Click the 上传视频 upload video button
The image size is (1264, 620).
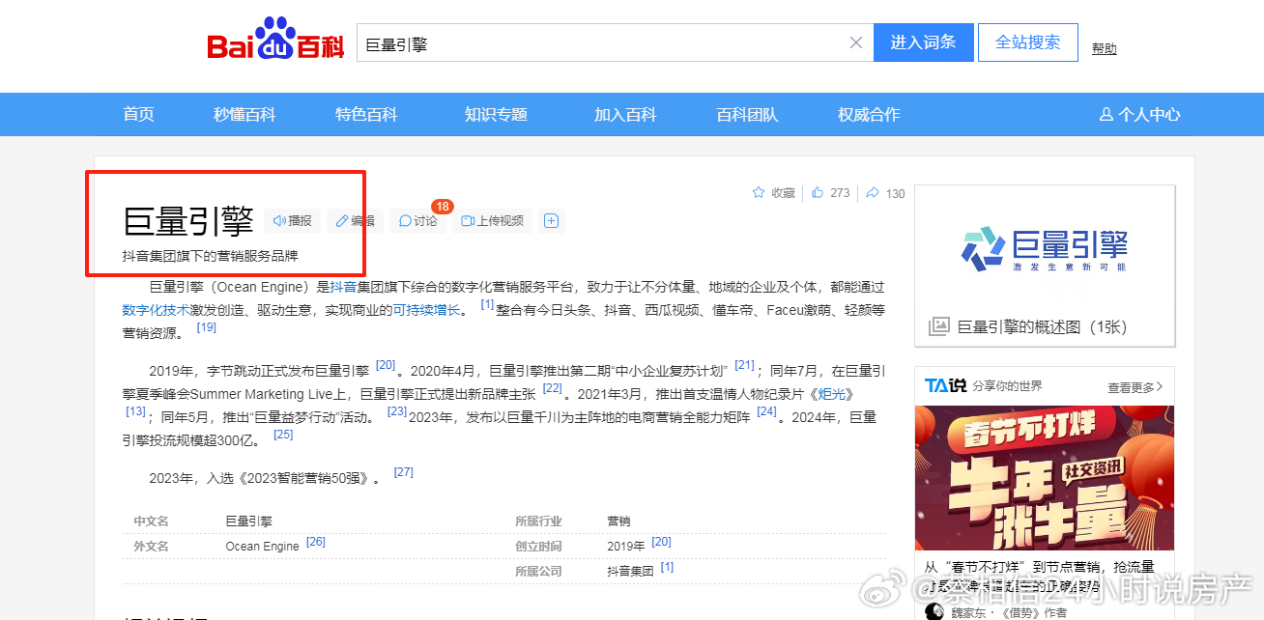tap(493, 221)
